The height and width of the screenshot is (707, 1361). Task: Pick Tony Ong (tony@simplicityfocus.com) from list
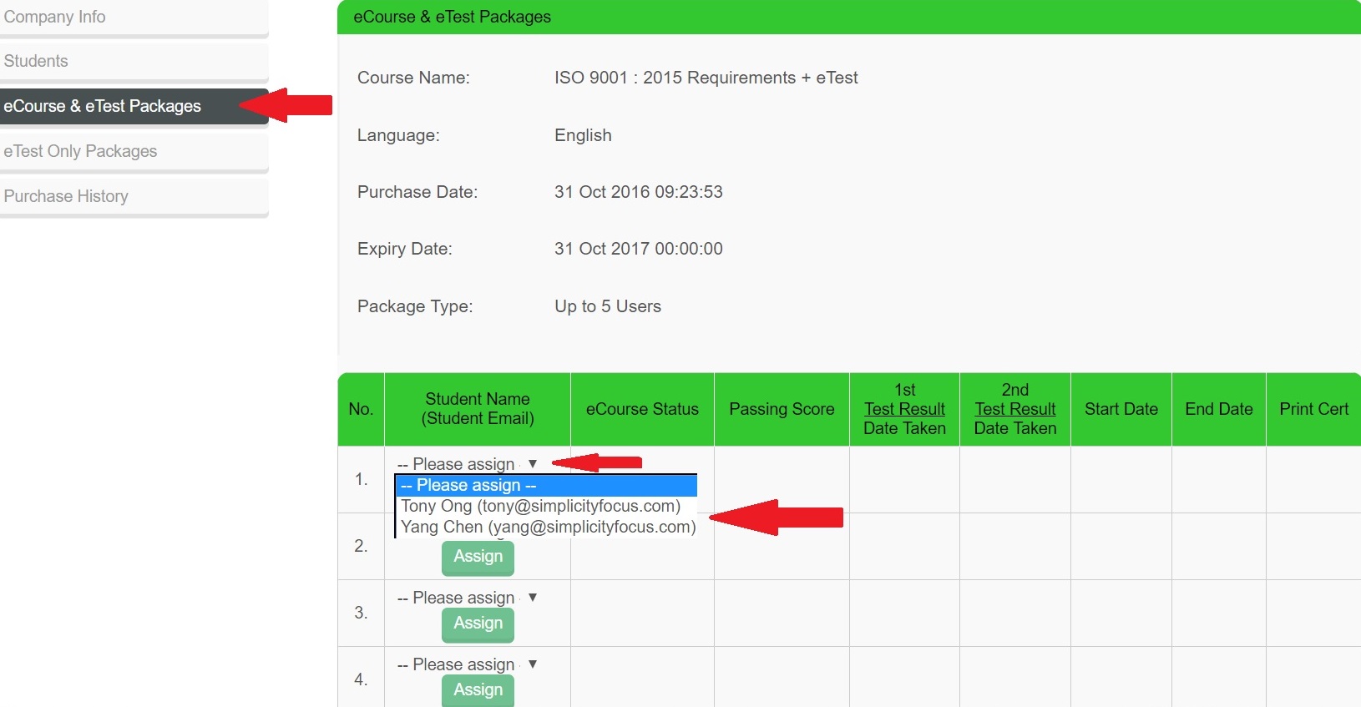547,506
